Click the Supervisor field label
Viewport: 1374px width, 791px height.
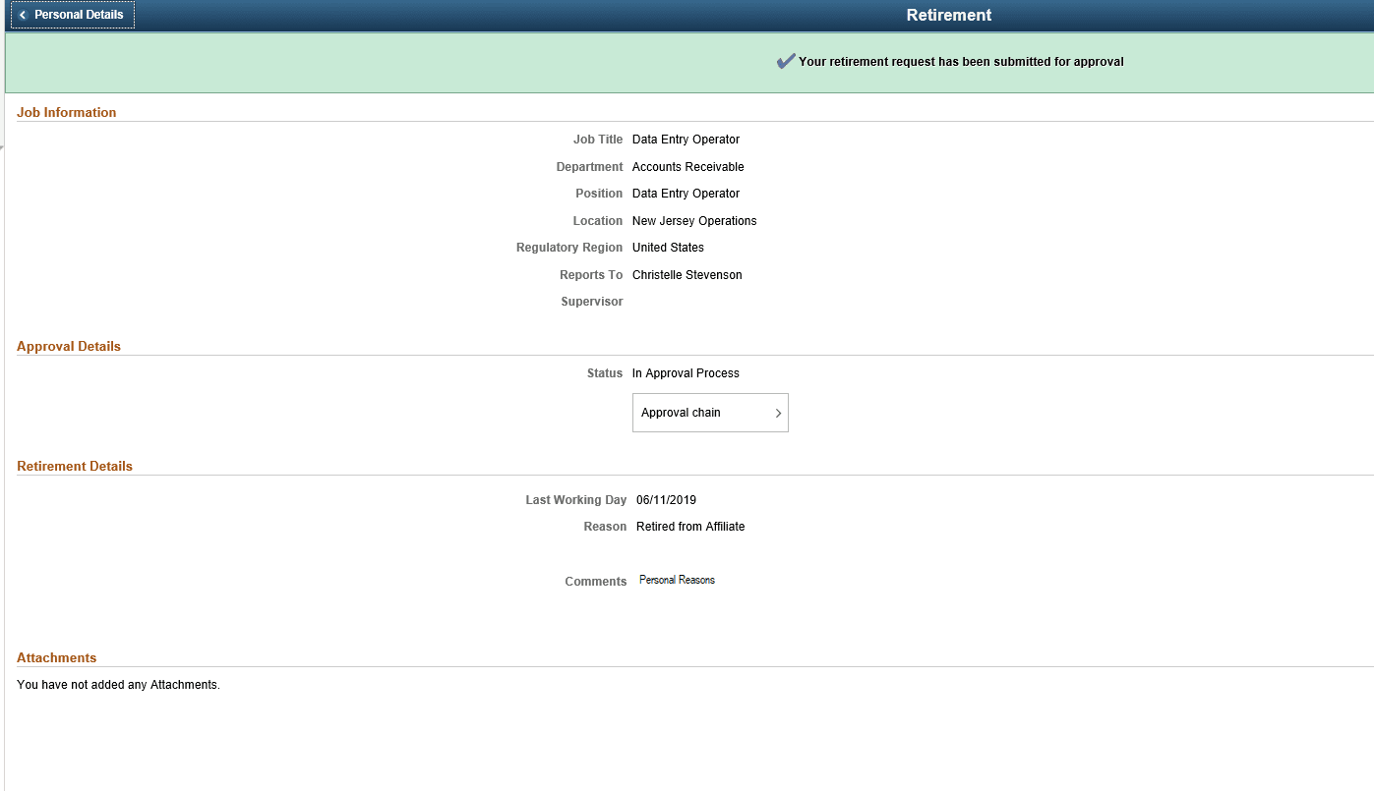592,302
